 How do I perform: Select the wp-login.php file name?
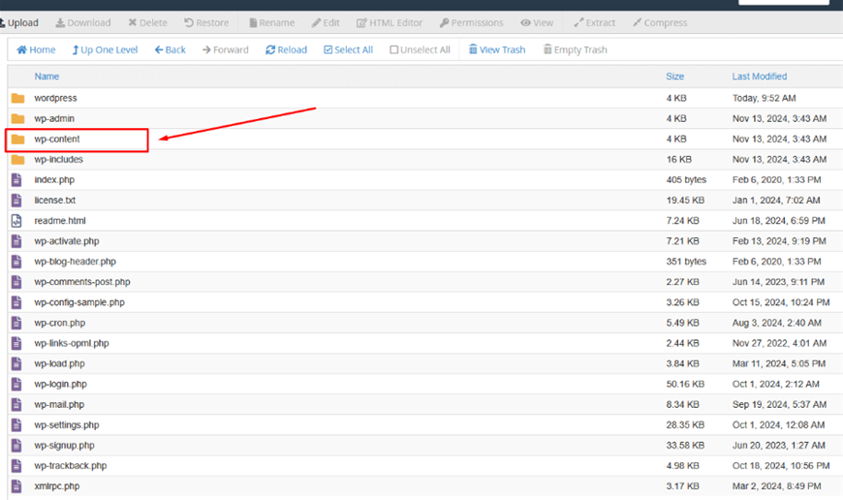click(60, 384)
